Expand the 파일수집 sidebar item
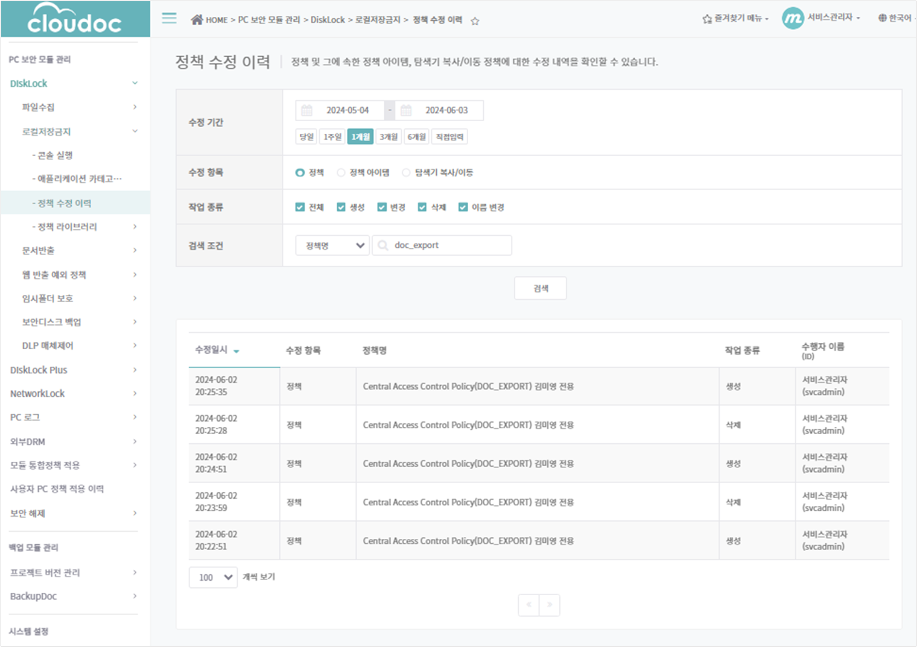Image resolution: width=917 pixels, height=647 pixels. [x=135, y=107]
